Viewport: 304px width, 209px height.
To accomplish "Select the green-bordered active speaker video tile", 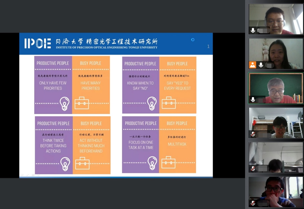I will coord(276,88).
